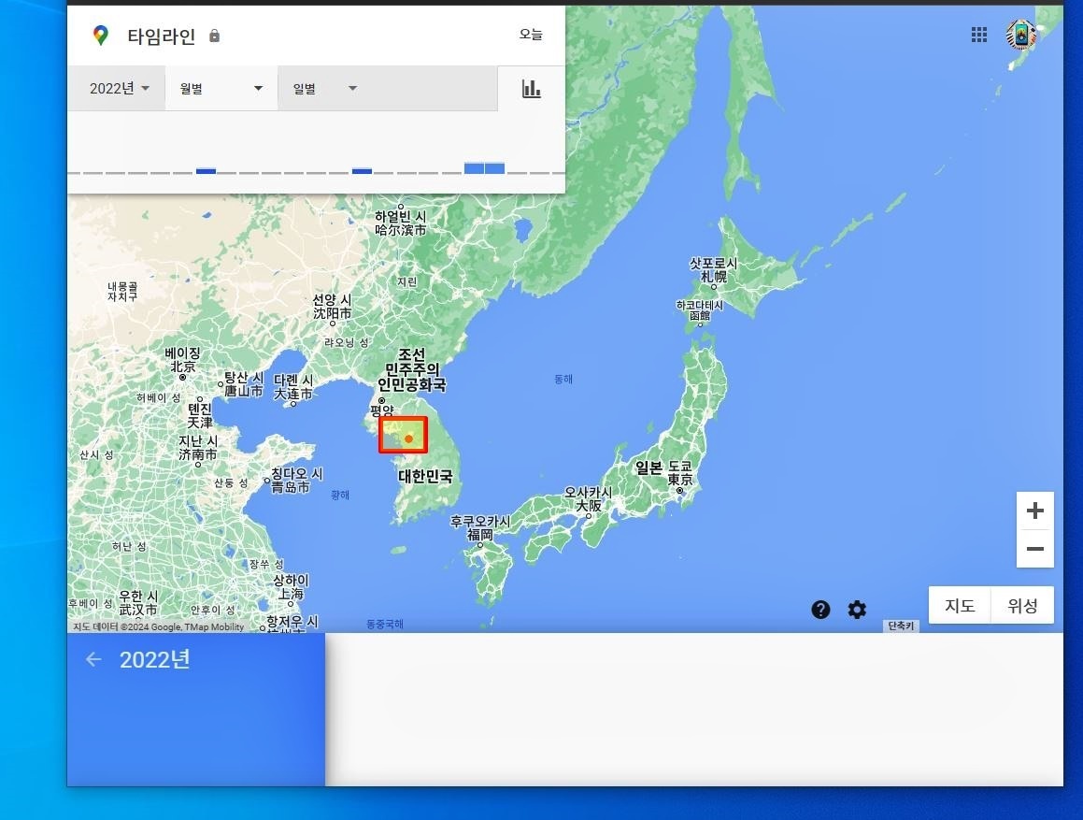Click the lock icon beside 타임라인
This screenshot has width=1083, height=820.
tap(214, 36)
